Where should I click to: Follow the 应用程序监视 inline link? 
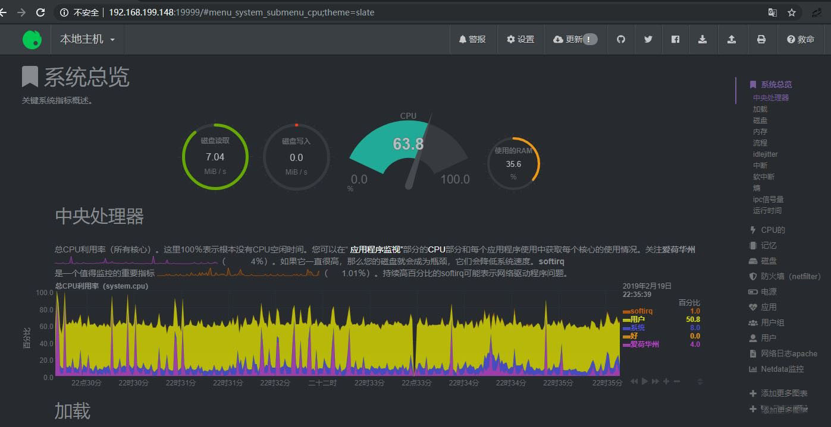[x=375, y=249]
